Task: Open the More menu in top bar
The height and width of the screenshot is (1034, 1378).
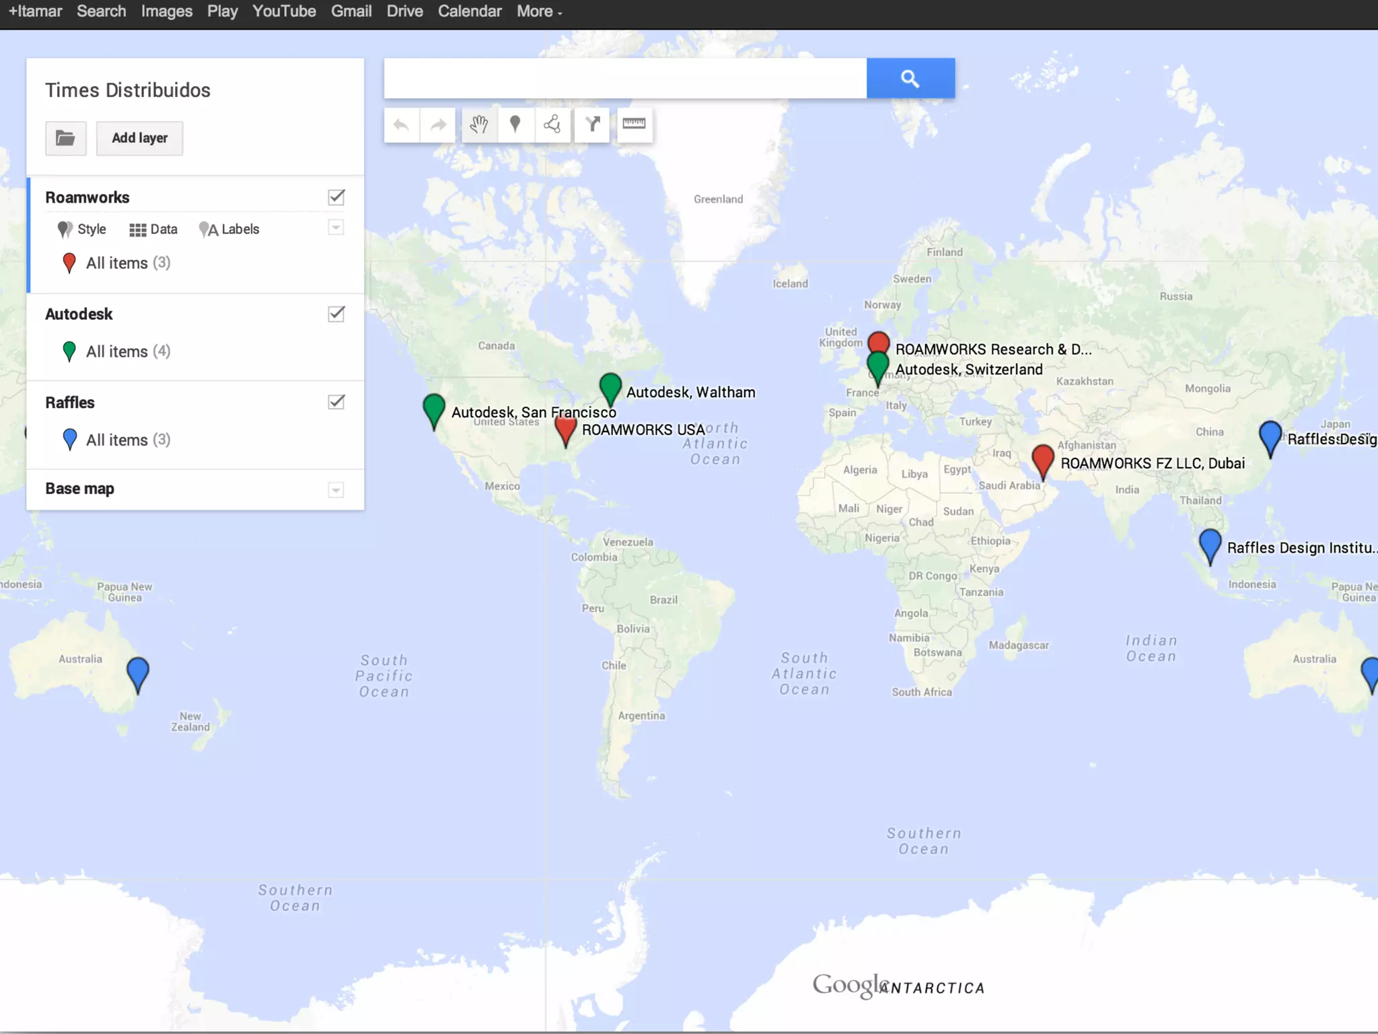Action: coord(539,11)
